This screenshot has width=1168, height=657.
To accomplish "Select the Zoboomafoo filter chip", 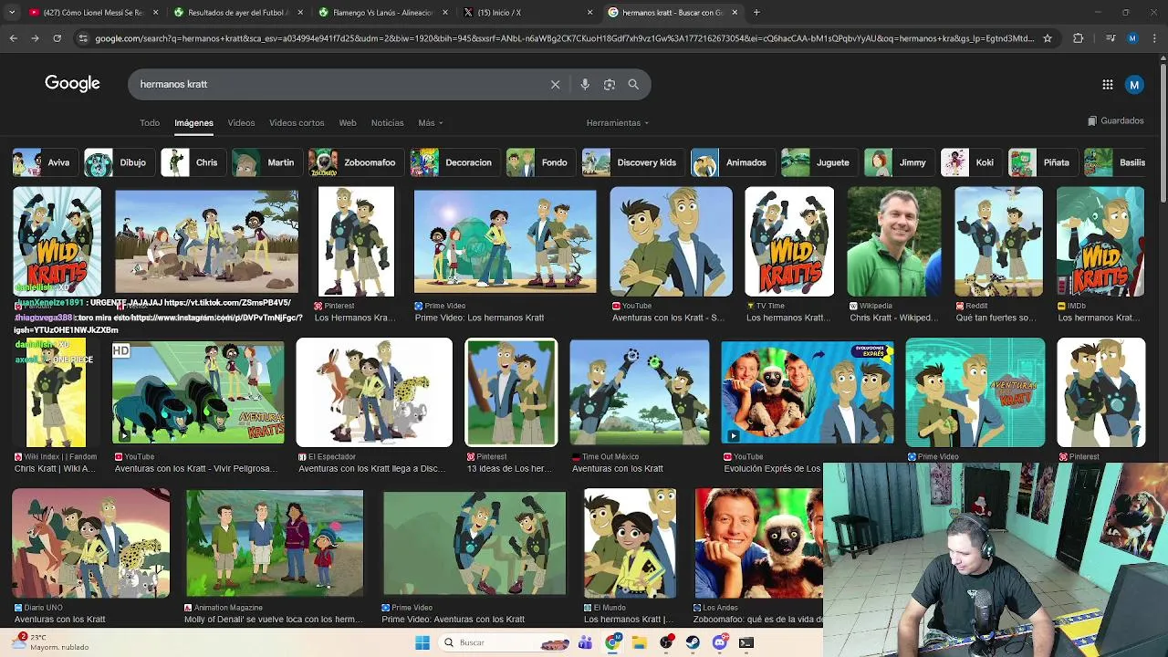I will click(354, 162).
